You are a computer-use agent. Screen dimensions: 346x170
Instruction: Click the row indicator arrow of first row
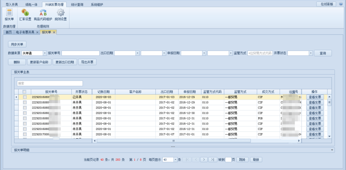tap(16, 97)
